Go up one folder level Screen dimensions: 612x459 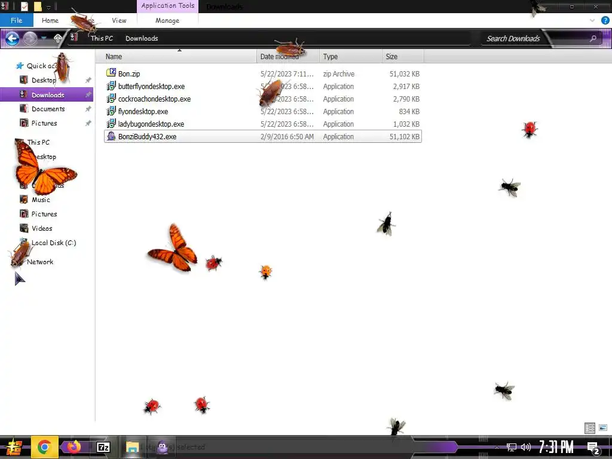click(x=58, y=38)
